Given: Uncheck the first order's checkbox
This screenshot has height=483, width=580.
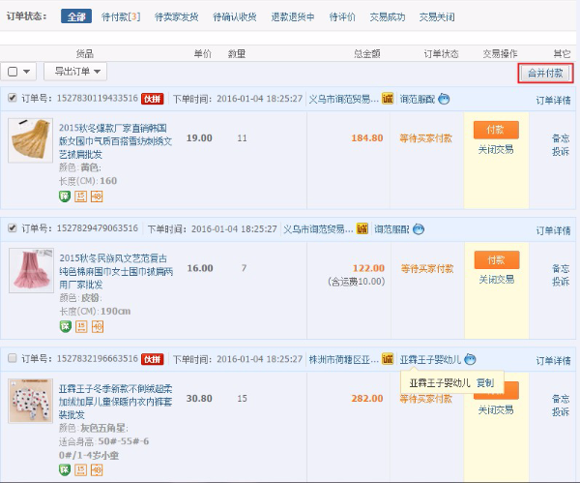Looking at the screenshot, I should click(12, 99).
